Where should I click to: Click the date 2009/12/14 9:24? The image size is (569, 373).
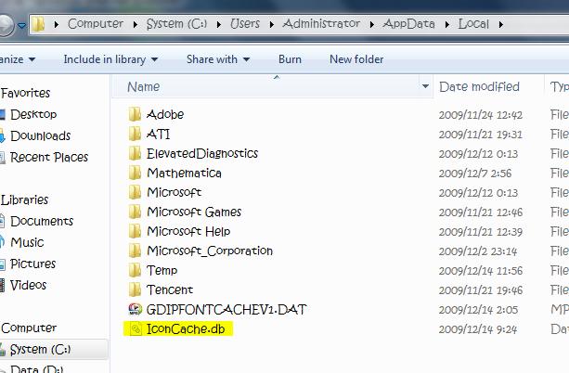pos(477,329)
